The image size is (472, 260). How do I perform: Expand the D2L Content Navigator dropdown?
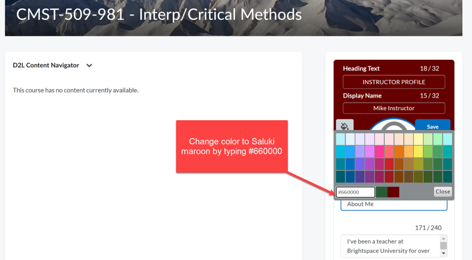[89, 65]
